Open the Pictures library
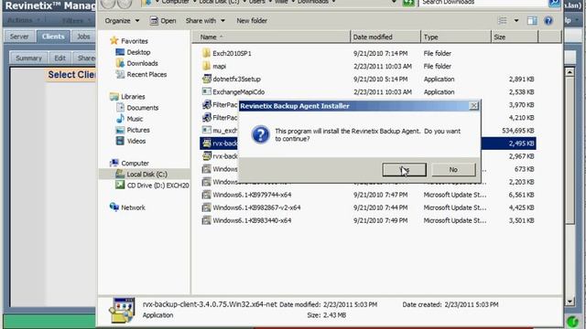Viewport: 586px width, 329px height. [138, 130]
